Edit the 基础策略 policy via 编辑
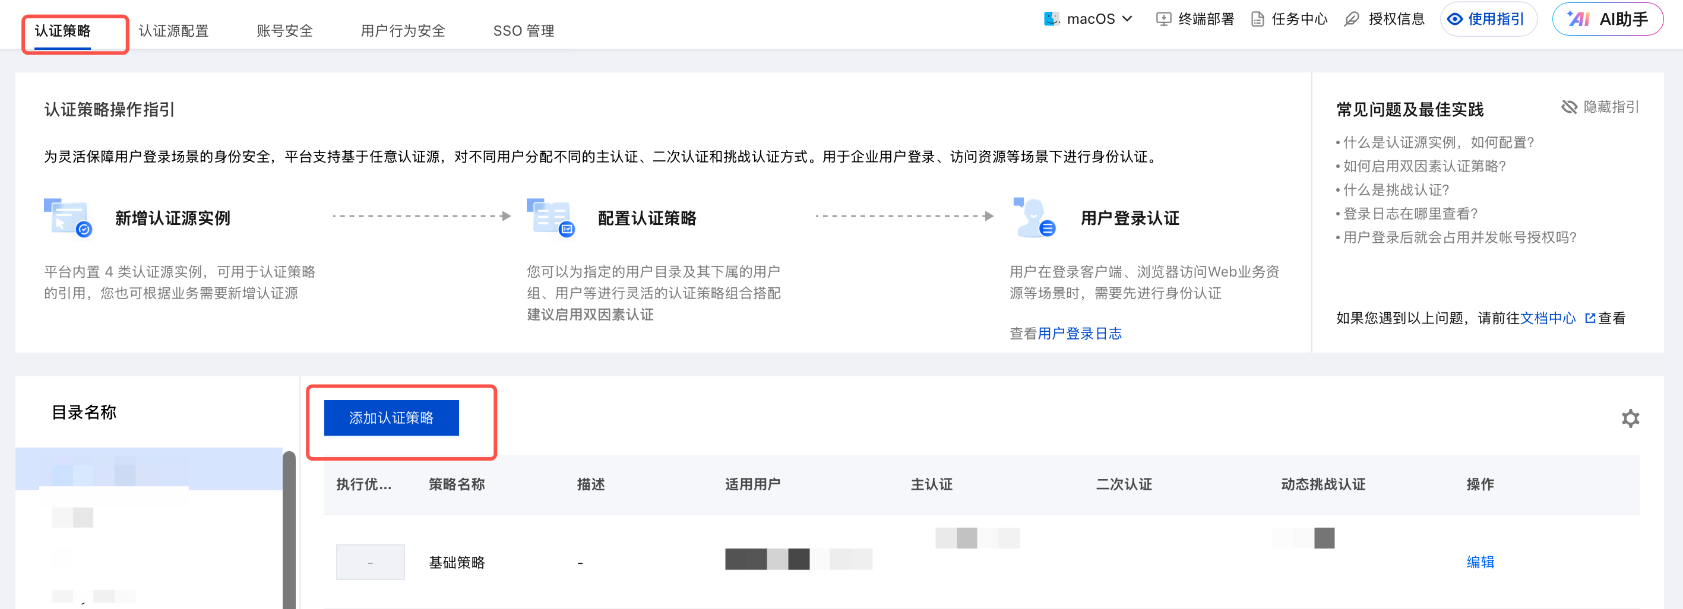This screenshot has height=609, width=1683. coord(1480,562)
